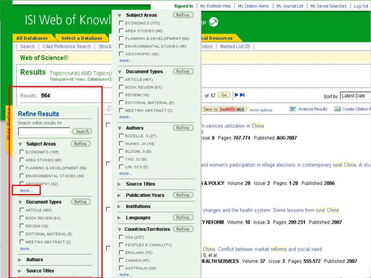The width and height of the screenshot is (371, 278).
Task: Check AREA STUDIES (96) in the popup panel
Action: pyautogui.click(x=121, y=31)
